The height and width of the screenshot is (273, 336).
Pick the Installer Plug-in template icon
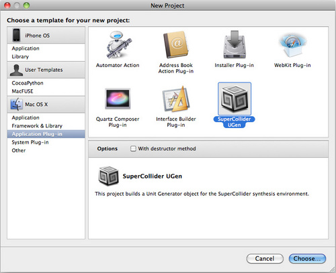coord(235,44)
